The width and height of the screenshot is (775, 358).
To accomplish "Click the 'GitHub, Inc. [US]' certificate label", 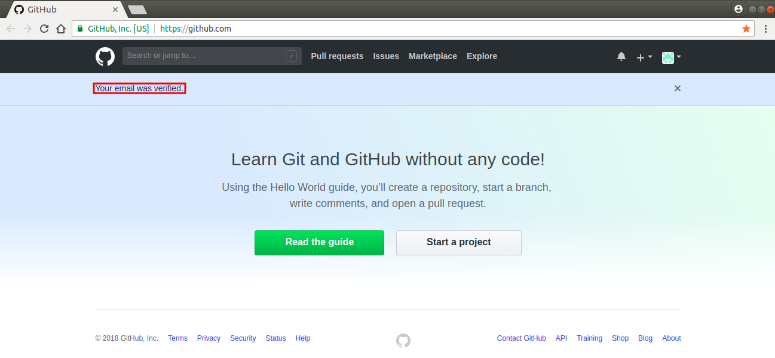I will (118, 29).
